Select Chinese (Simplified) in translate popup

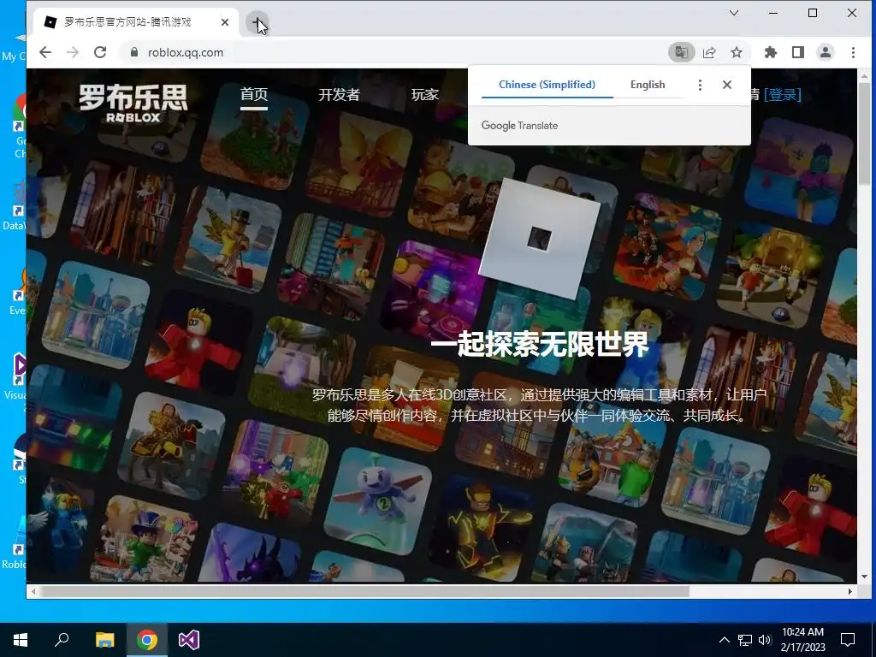[547, 85]
